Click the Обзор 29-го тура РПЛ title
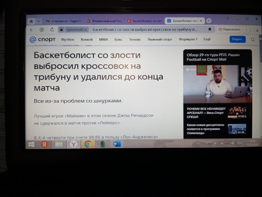Viewport: 262px width, 197px height. tap(213, 57)
